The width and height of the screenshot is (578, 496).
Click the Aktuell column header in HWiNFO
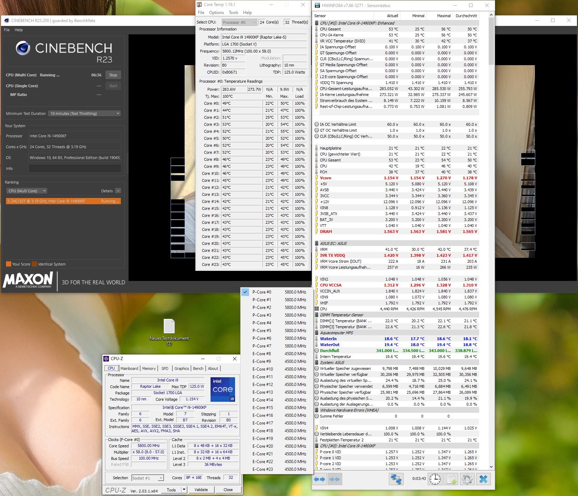(x=387, y=16)
